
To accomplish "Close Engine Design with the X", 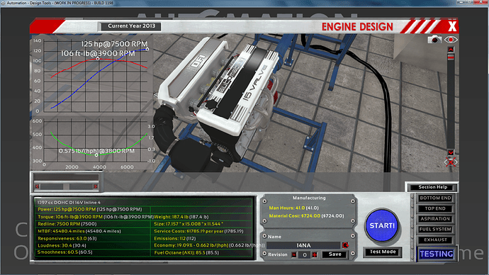I will (452, 26).
